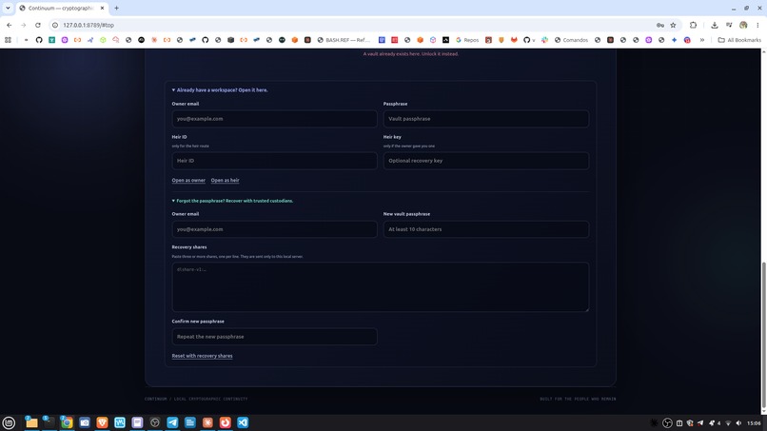The width and height of the screenshot is (767, 431).
Task: Open the Extensions puzzle icon
Action: point(693,25)
